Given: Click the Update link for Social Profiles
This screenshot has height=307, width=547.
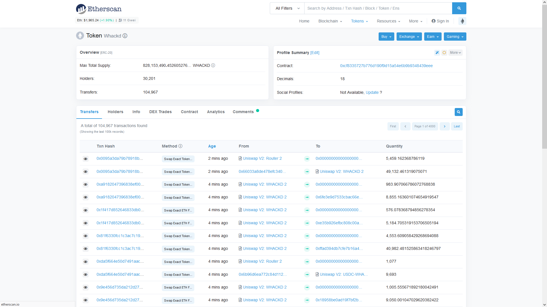Looking at the screenshot, I should (x=372, y=92).
